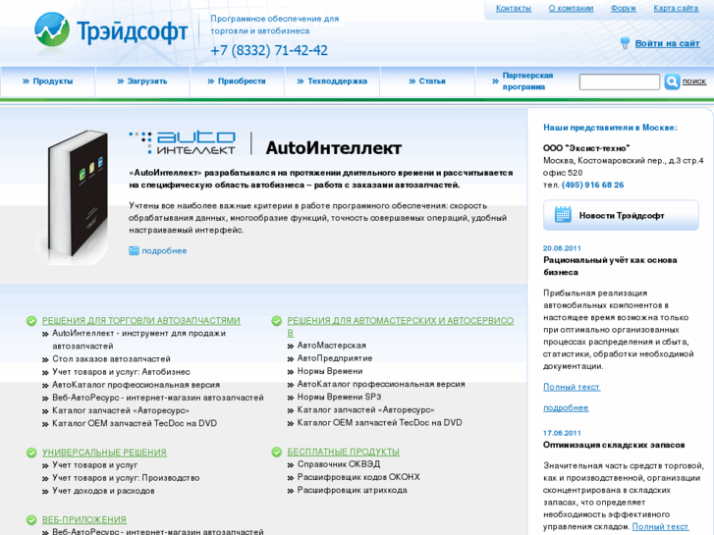Open Полный текст below the Рациональный учёт article
Image resolution: width=714 pixels, height=535 pixels.
click(x=572, y=387)
